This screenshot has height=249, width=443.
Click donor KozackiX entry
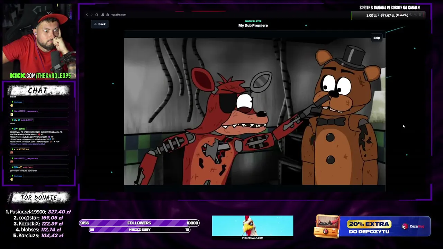[38, 223]
